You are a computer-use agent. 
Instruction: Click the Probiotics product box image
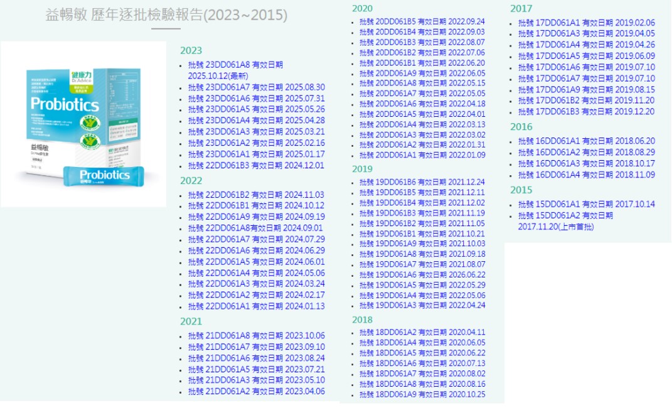[83, 124]
